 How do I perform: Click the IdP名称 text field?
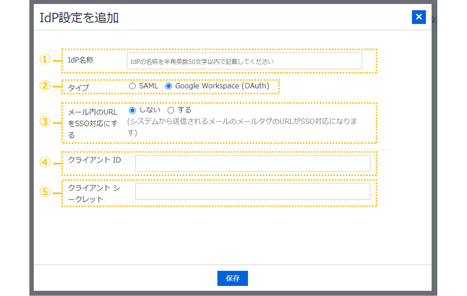[244, 61]
